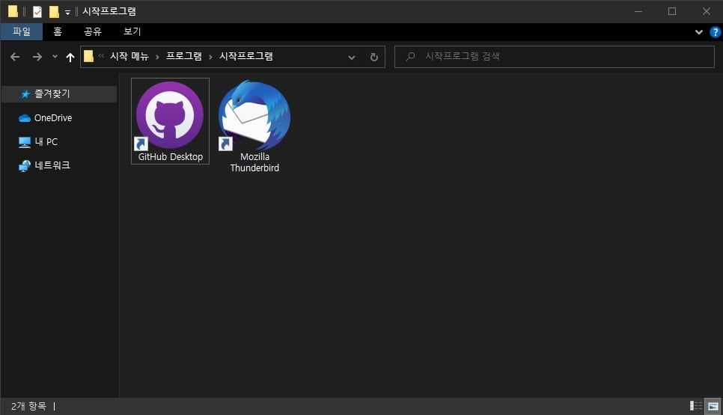Go back to previous folder
723x415 pixels.
tap(15, 57)
